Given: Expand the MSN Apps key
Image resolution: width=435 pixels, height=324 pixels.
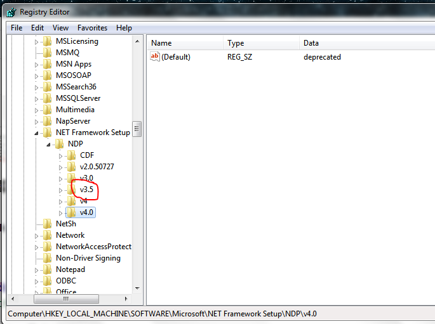Looking at the screenshot, I should click(x=36, y=65).
